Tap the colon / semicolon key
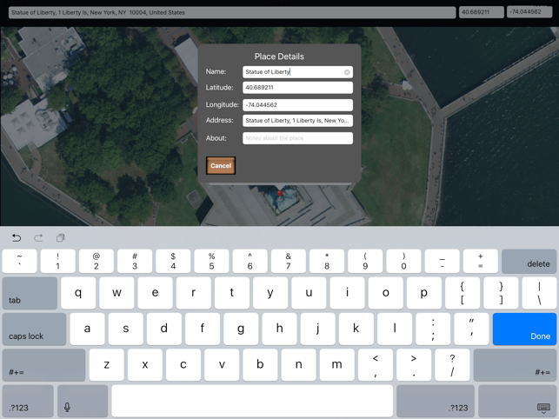Viewport: 559px width, 419px height. [433, 329]
